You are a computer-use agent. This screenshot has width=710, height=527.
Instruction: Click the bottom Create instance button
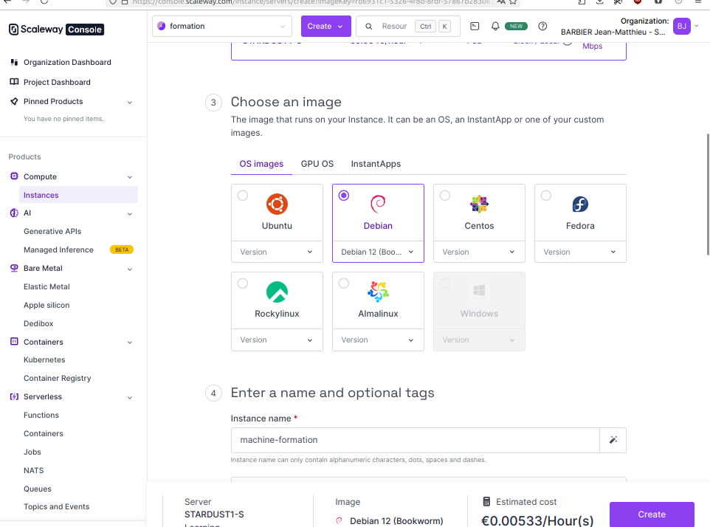(652, 514)
